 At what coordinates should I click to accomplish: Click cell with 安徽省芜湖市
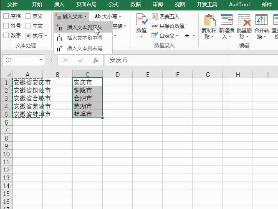point(27,106)
